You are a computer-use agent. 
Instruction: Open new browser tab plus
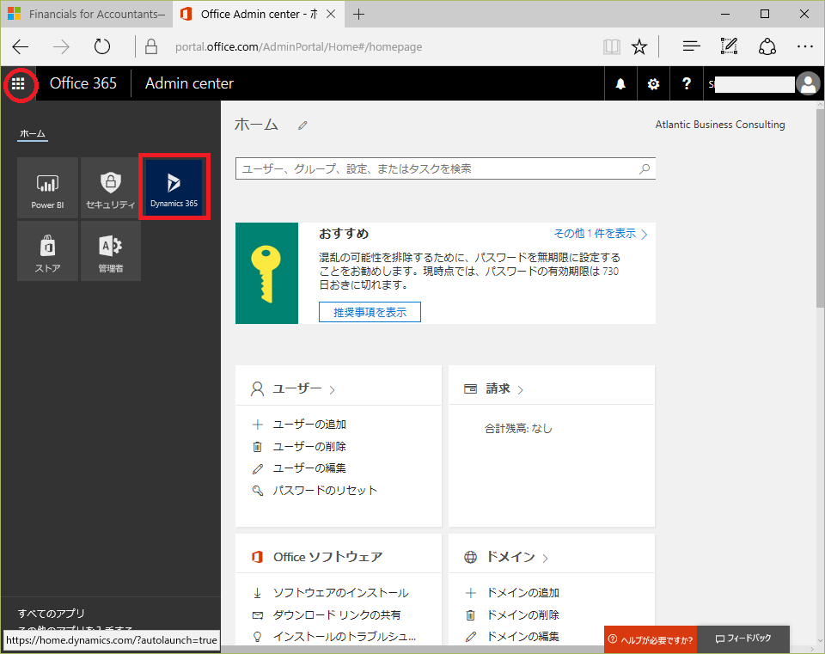point(359,15)
